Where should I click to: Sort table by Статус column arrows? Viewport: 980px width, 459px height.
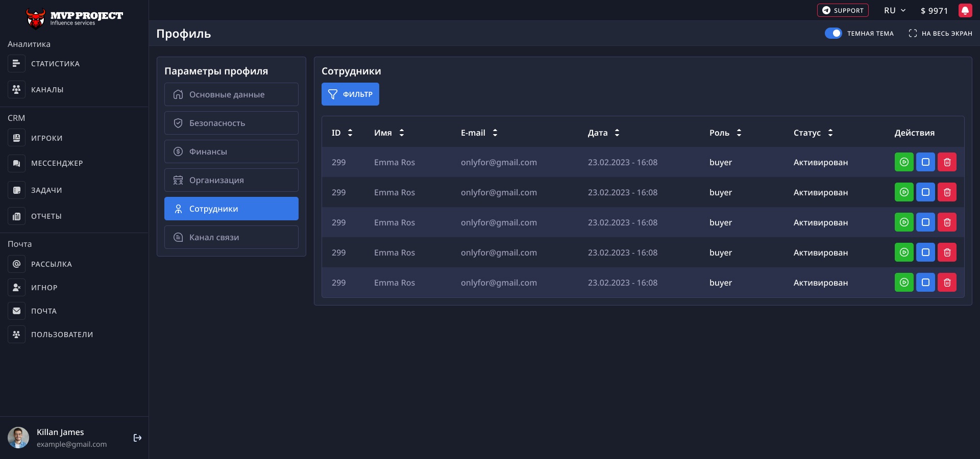[x=830, y=133]
